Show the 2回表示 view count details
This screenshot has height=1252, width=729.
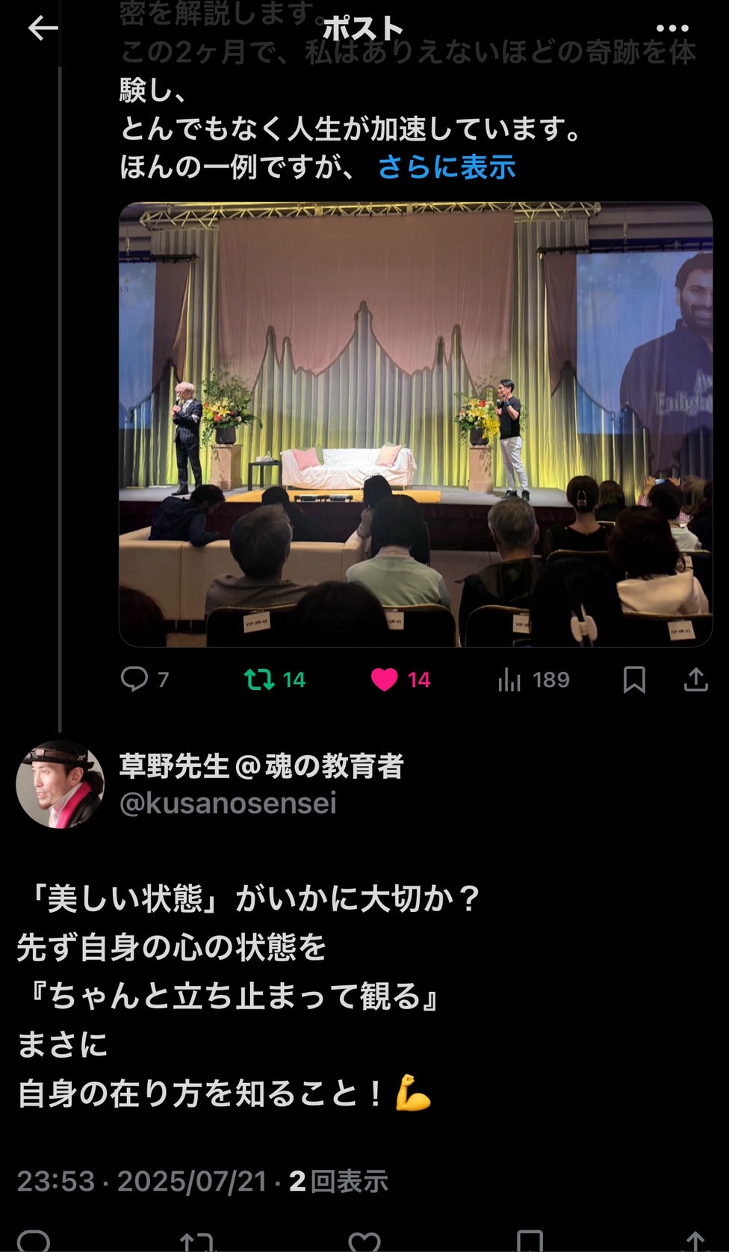(338, 1181)
